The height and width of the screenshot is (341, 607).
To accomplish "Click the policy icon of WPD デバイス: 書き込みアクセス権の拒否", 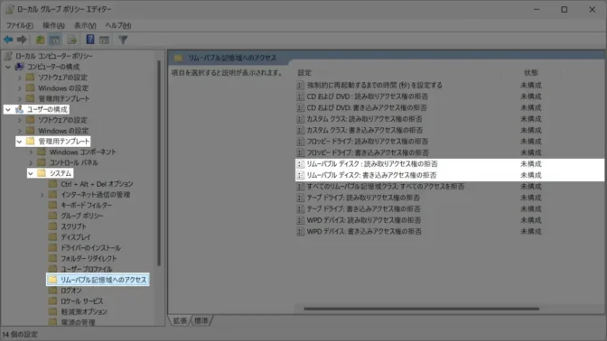I will pyautogui.click(x=301, y=231).
